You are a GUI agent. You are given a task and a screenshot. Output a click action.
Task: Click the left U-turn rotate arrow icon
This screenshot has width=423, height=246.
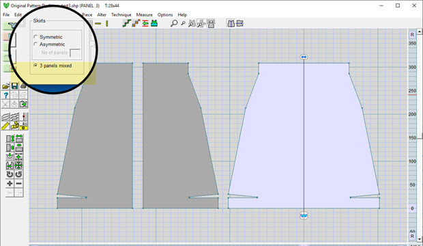click(10, 174)
